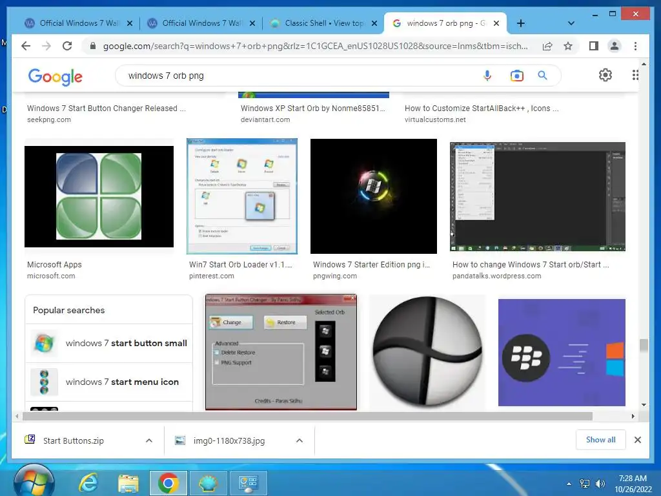Open Start Button Changer gray window thumbnail
661x496 pixels.
(281, 352)
